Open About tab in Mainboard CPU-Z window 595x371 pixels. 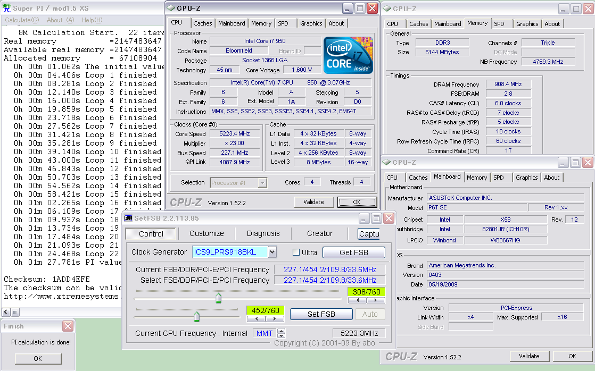click(x=551, y=178)
